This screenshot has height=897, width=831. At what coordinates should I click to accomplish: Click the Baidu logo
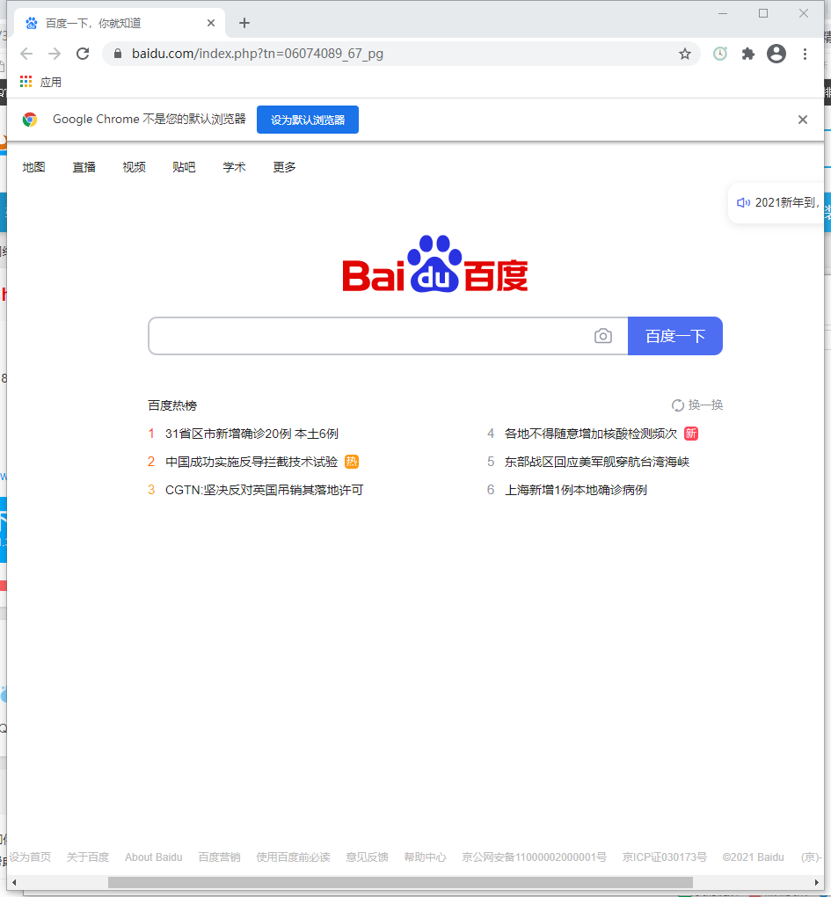click(435, 263)
